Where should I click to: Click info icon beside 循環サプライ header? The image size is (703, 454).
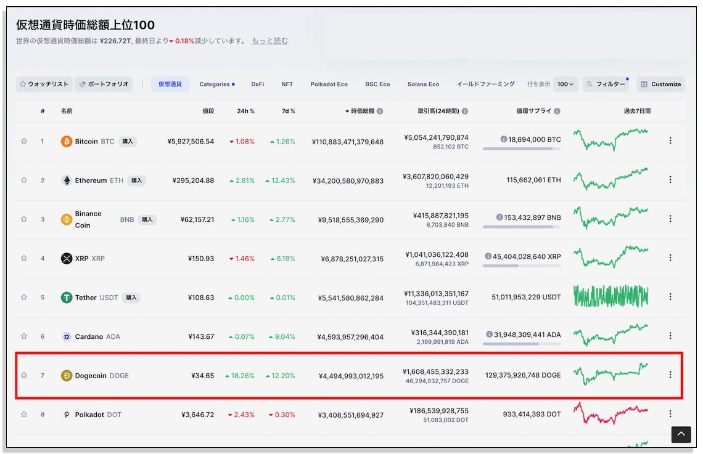click(x=557, y=111)
